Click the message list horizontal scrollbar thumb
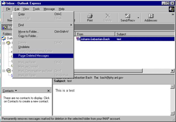Screen dimensions: 176x122 pyautogui.click(x=108, y=71)
